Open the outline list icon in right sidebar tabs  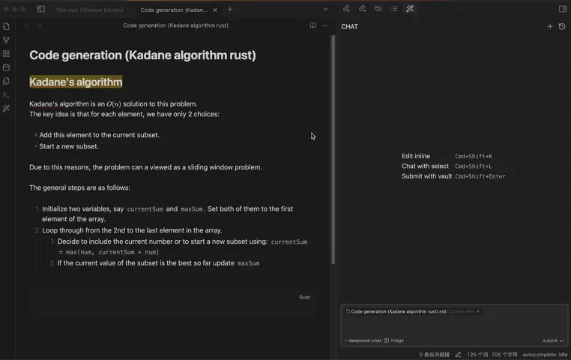pyautogui.click(x=394, y=9)
